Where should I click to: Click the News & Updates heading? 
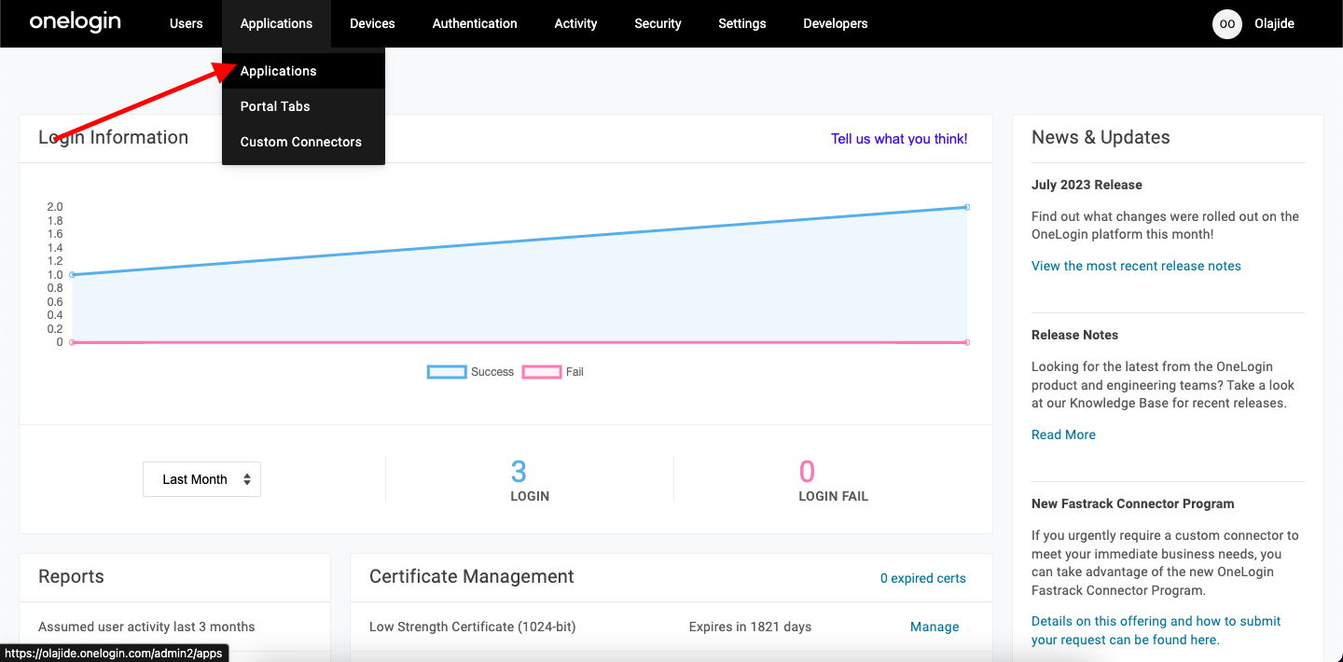click(x=1101, y=137)
